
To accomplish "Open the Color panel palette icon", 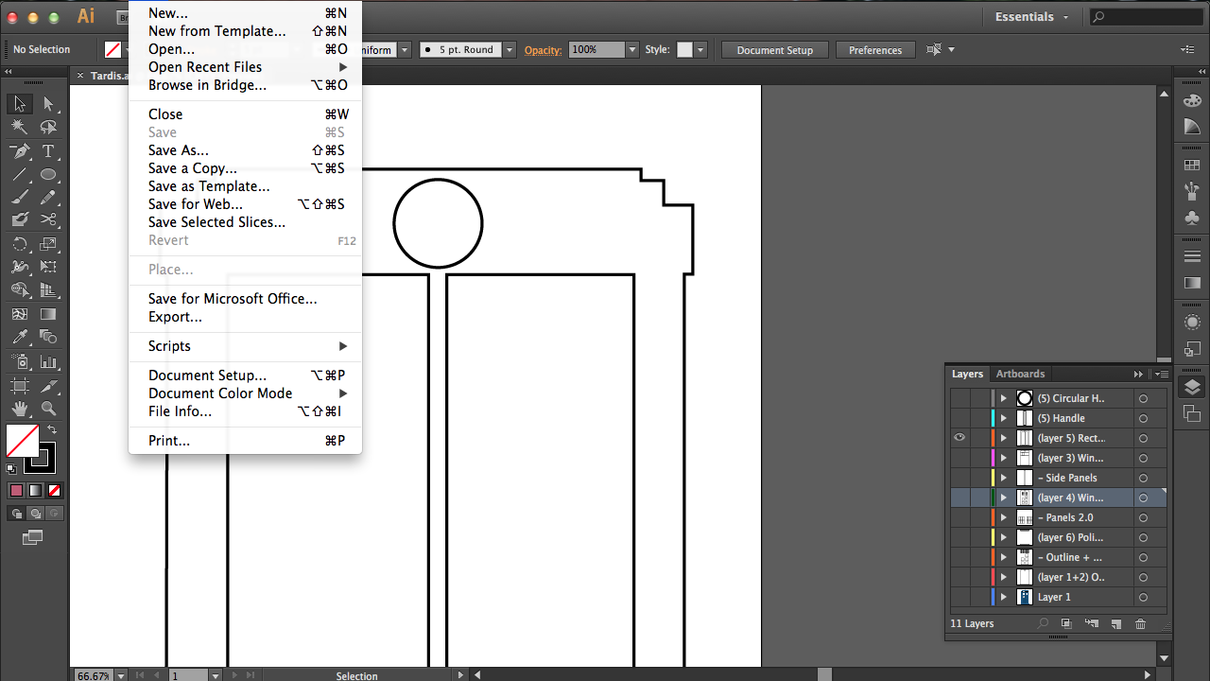I will point(1192,101).
